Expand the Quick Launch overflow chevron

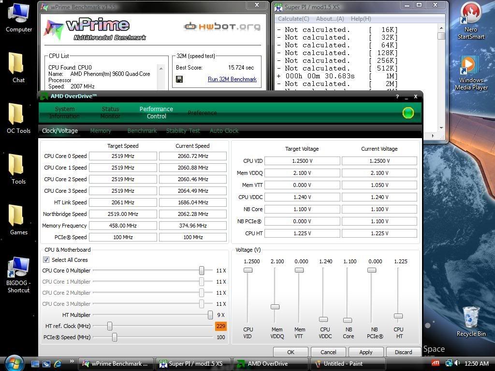[72, 361]
